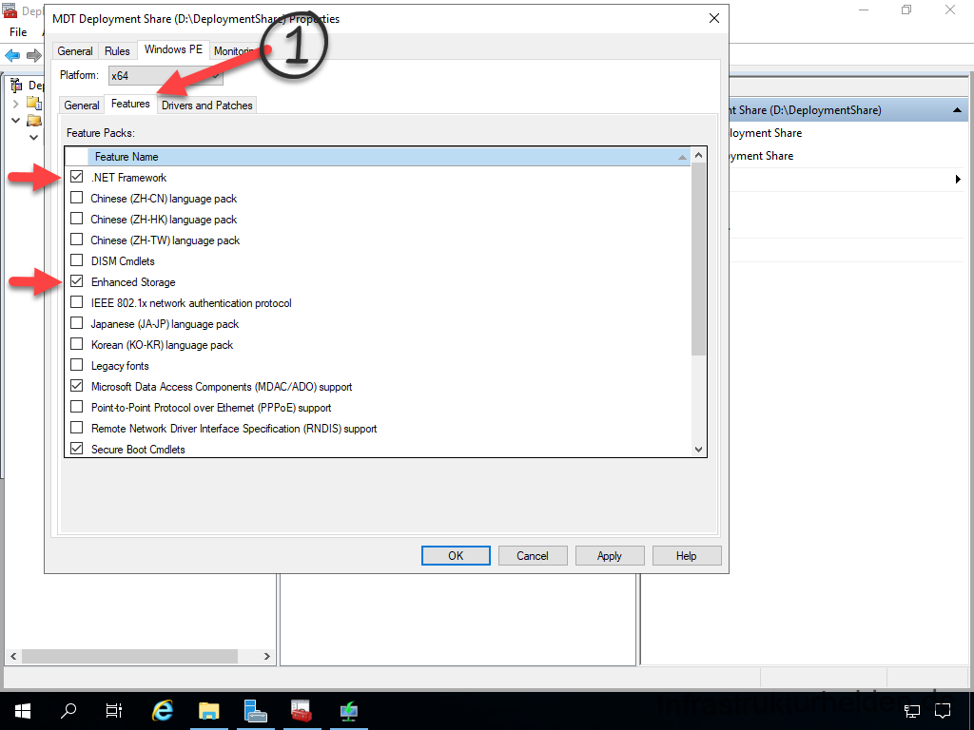Open File Explorer from the taskbar
This screenshot has height=730, width=974.
coord(208,711)
